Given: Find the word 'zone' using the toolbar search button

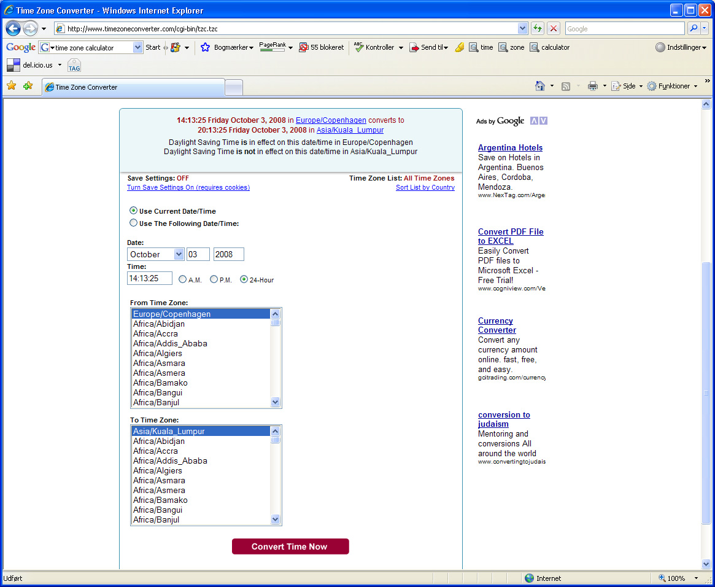Looking at the screenshot, I should coord(512,47).
